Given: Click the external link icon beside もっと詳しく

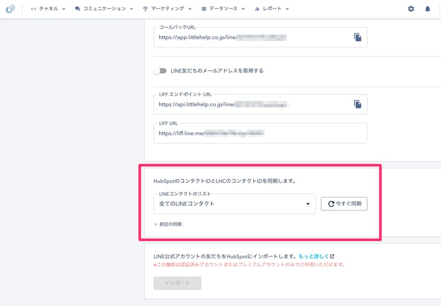Looking at the screenshot, I should [331, 257].
